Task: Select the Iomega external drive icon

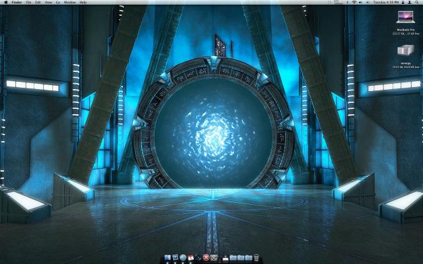Action: pyautogui.click(x=405, y=50)
